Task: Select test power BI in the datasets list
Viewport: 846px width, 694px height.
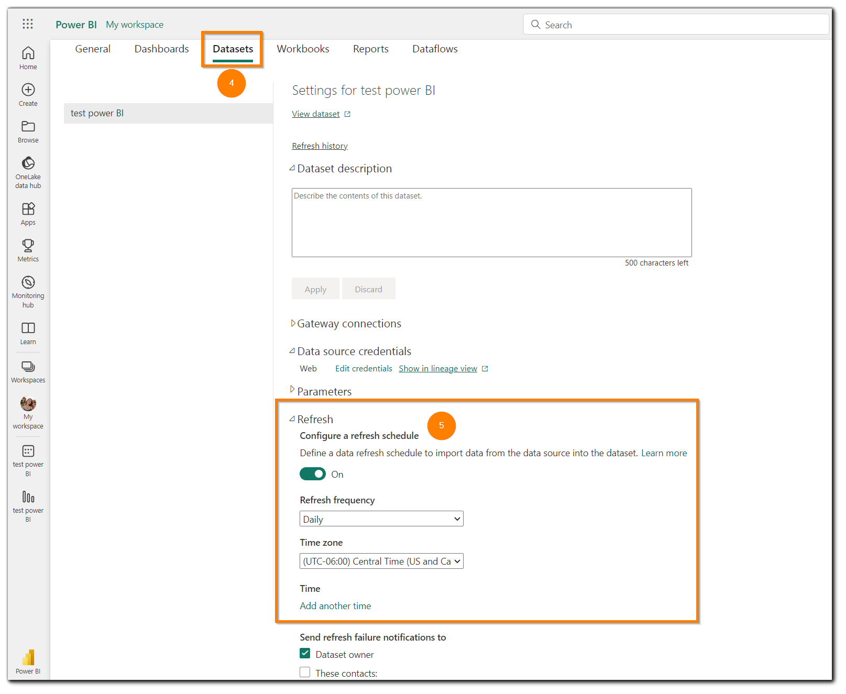Action: click(168, 113)
